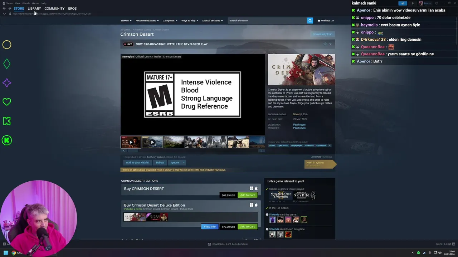
Task: Click the Follow button
Action: point(160,162)
